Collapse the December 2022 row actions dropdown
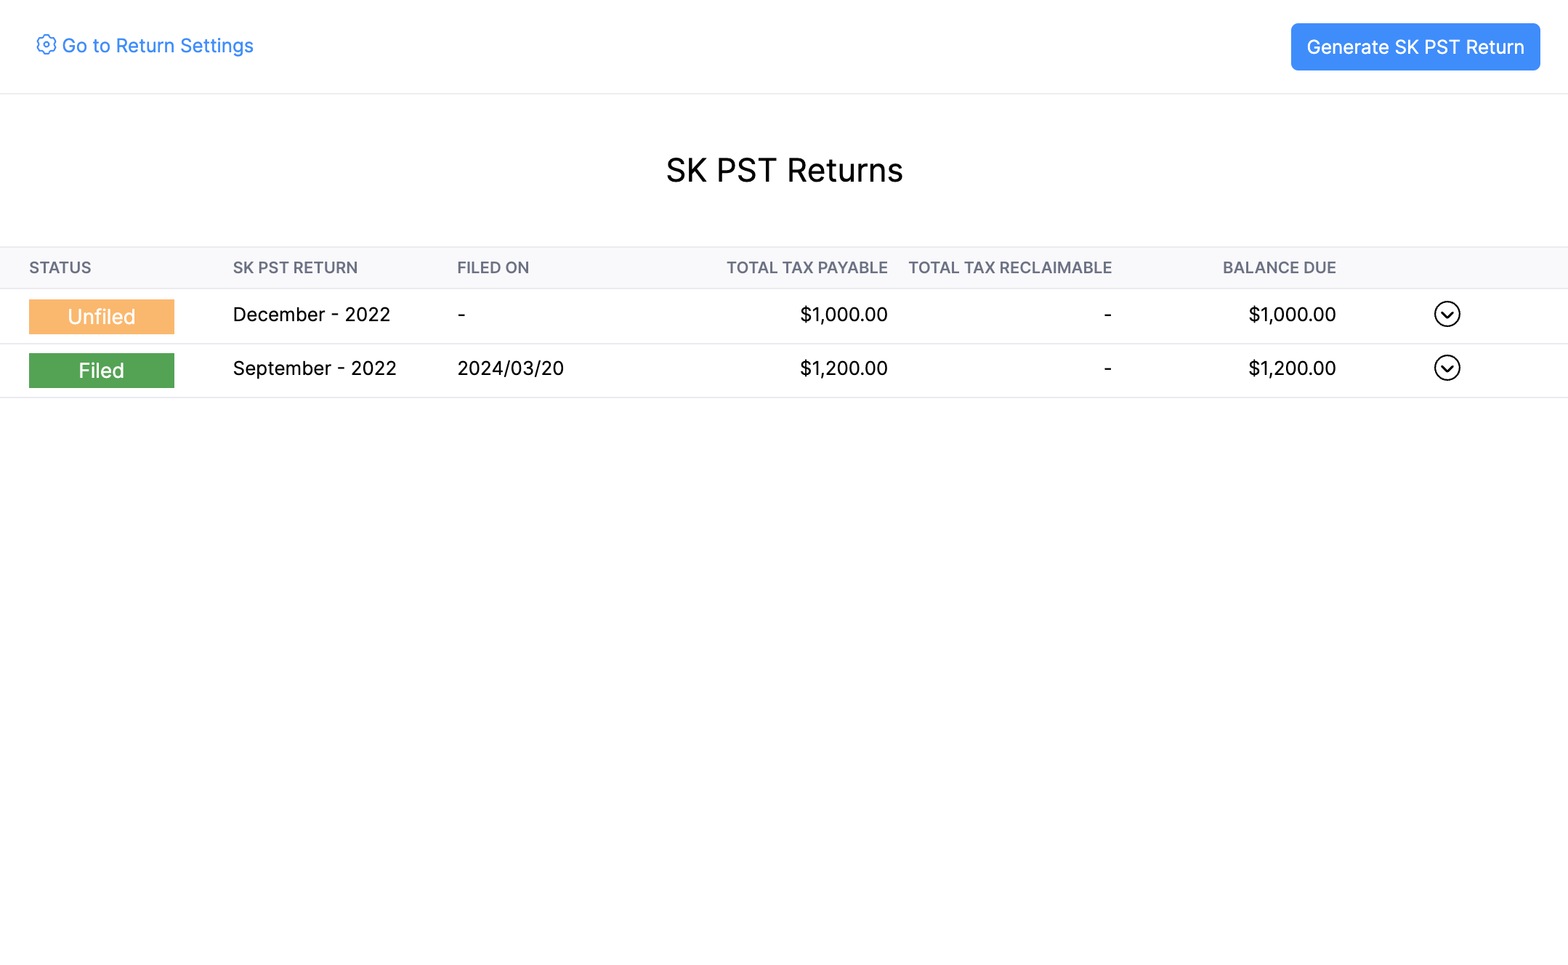Screen dimensions: 1568x965 click(x=1447, y=314)
